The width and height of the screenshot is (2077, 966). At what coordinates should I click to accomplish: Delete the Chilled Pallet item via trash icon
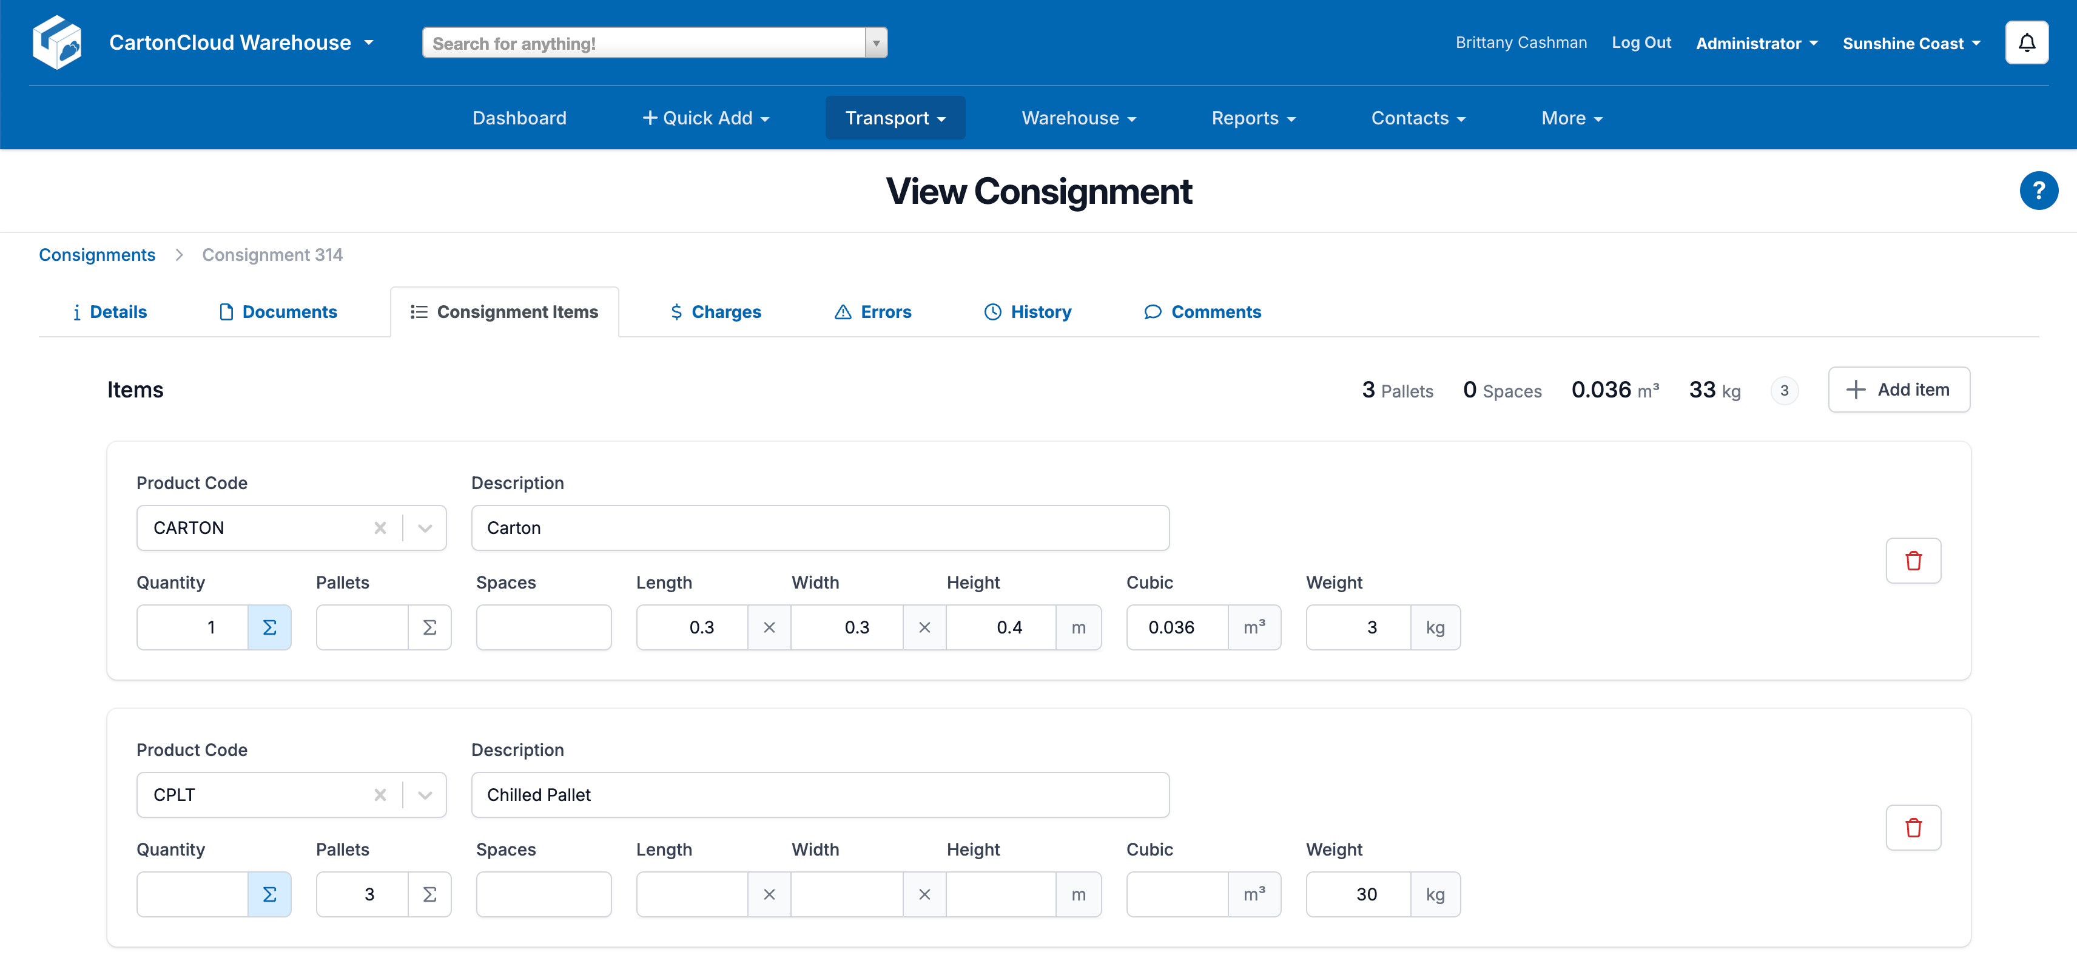(1913, 827)
